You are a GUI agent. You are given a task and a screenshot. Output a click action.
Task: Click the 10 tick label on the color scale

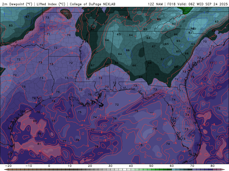(70, 166)
